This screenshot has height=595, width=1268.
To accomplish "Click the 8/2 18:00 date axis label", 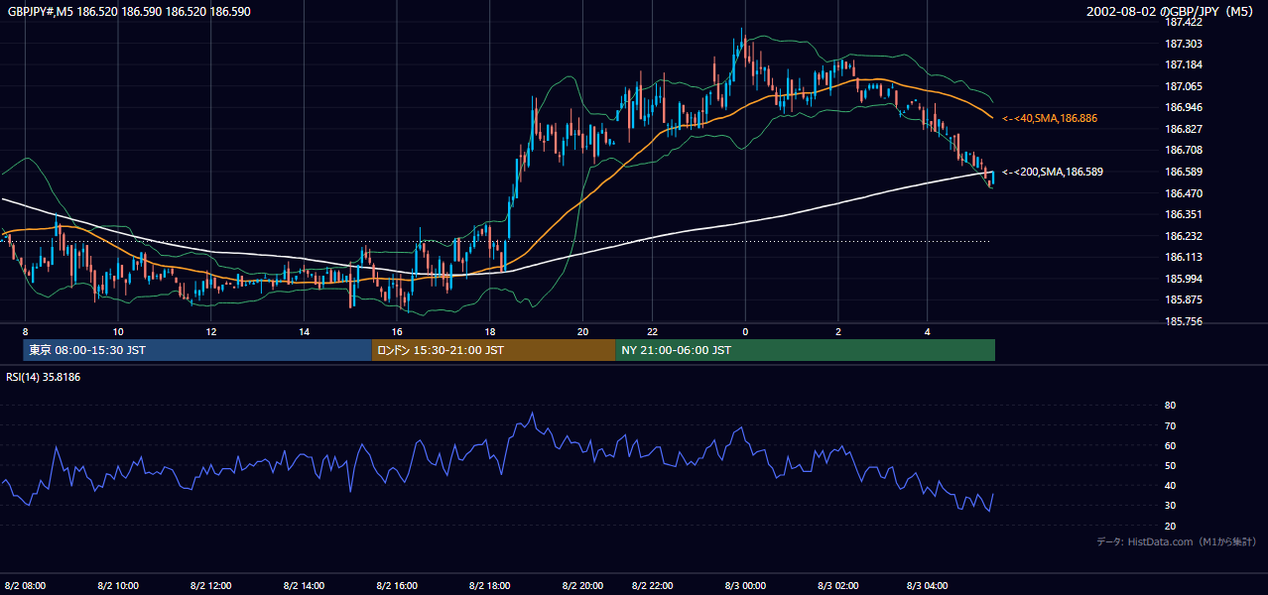I will (x=490, y=586).
